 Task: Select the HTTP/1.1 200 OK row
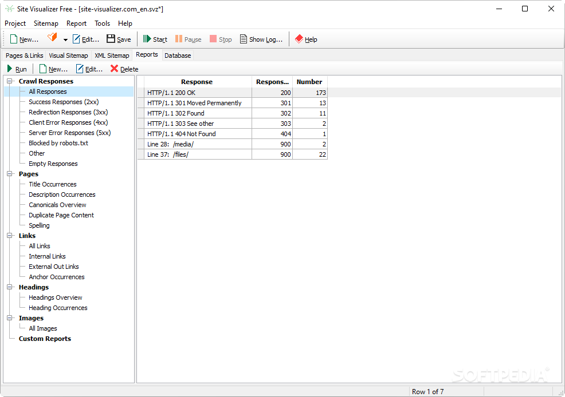(233, 93)
